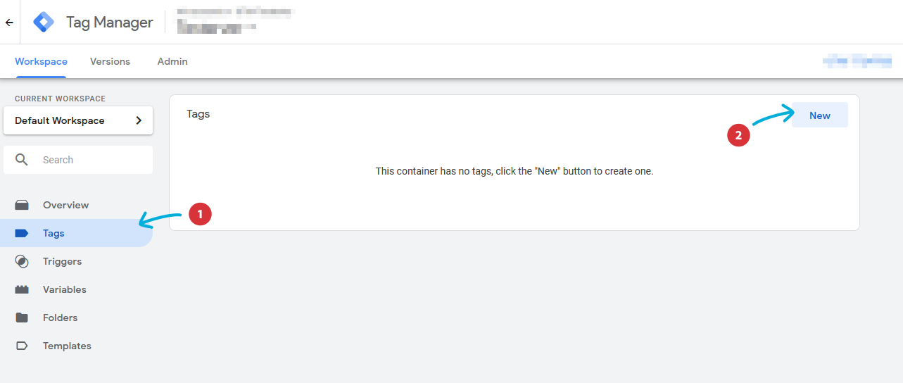Go to Overview in sidebar
903x383 pixels.
point(76,205)
